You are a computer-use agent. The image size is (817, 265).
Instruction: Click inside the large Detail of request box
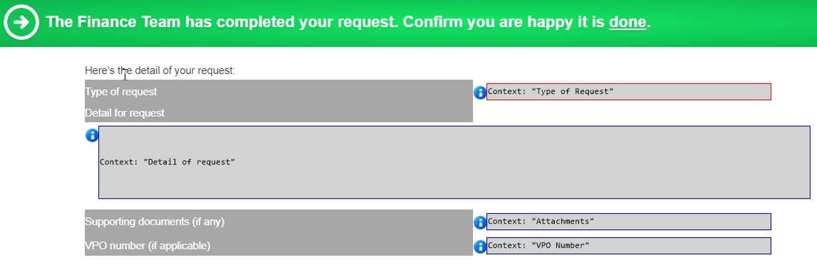click(x=454, y=162)
